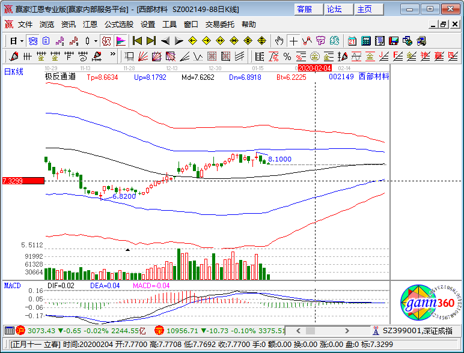Click the circled 金 icon
The image size is (464, 353).
click(314, 56)
